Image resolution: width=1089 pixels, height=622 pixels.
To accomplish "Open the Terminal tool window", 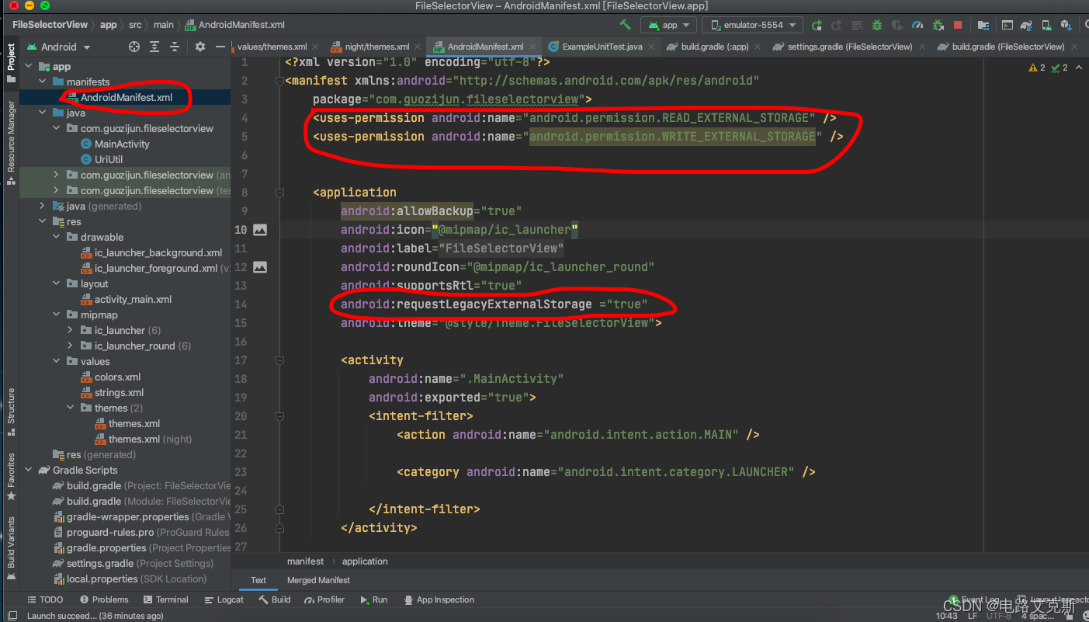I will [165, 599].
